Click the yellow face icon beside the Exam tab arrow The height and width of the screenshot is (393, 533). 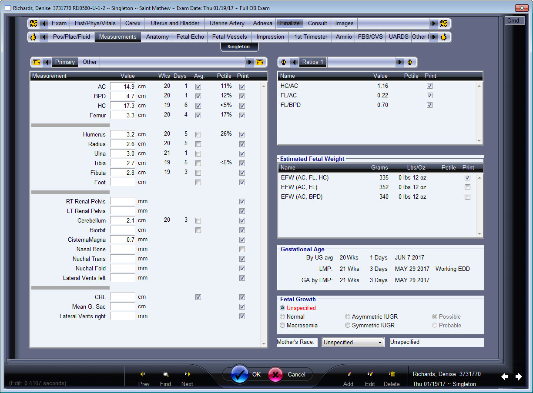click(34, 23)
